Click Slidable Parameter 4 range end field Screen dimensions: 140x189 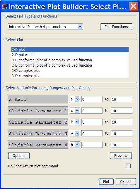point(122,145)
